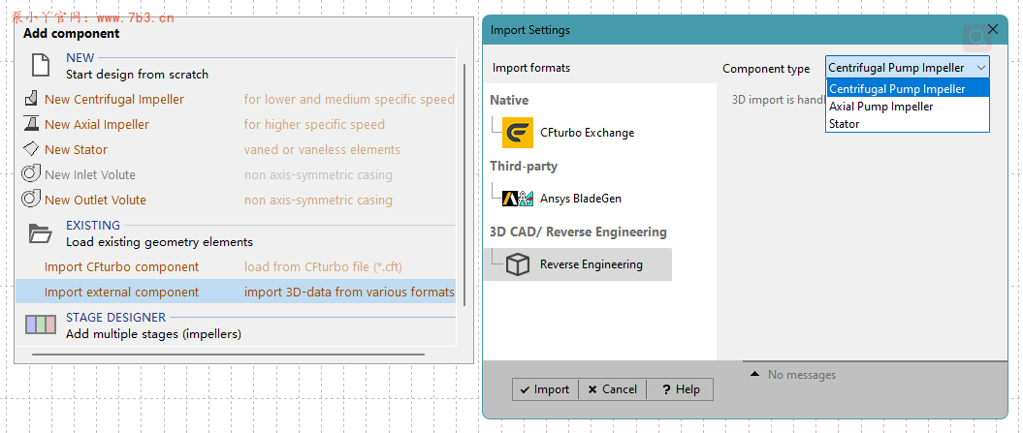The width and height of the screenshot is (1023, 433).
Task: Click the '3D import is handl' text
Action: [779, 100]
